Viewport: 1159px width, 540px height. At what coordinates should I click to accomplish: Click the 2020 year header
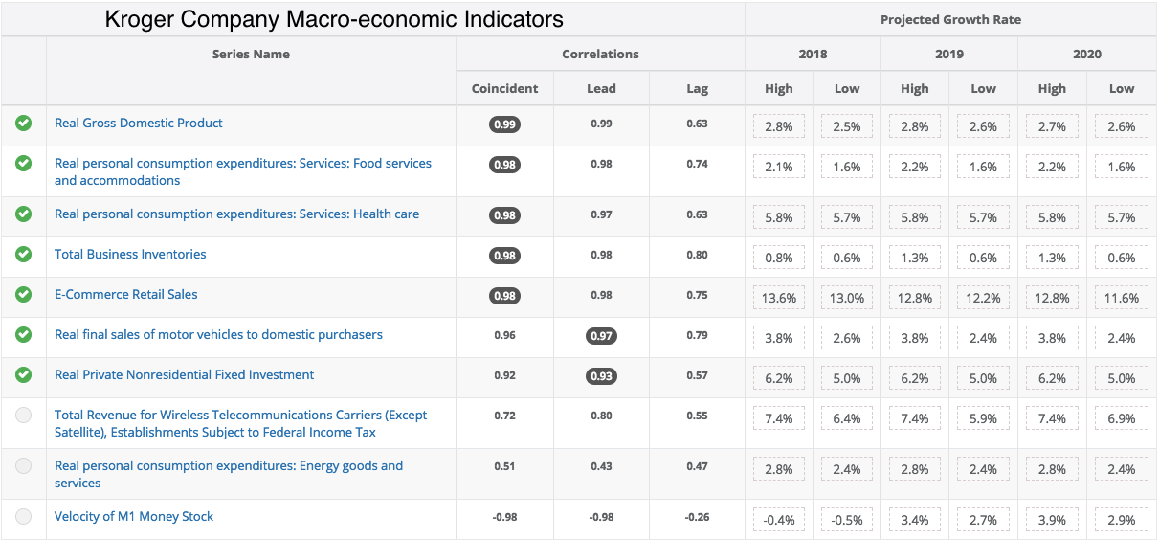click(1087, 54)
